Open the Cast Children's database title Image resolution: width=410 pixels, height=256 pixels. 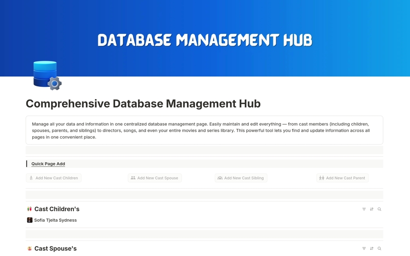point(57,209)
